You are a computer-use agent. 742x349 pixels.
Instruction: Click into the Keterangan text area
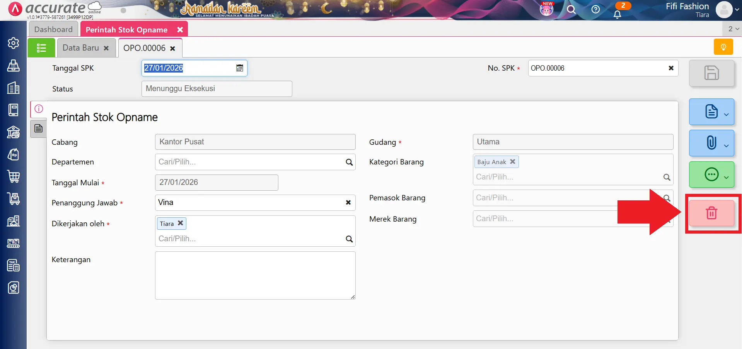click(x=255, y=275)
